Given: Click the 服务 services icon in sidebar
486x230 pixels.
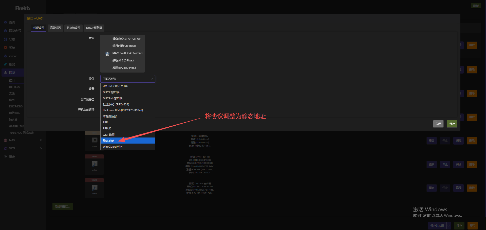Looking at the screenshot, I should 5,64.
